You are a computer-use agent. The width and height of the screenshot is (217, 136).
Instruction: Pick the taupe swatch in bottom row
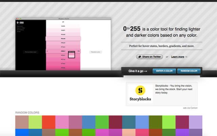[49, 132]
